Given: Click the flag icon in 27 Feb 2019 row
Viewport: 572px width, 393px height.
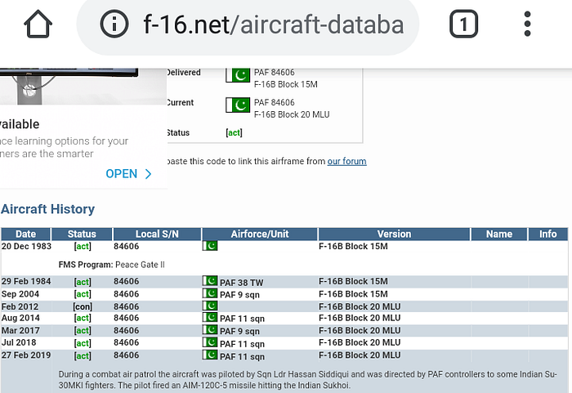Looking at the screenshot, I should [x=210, y=355].
